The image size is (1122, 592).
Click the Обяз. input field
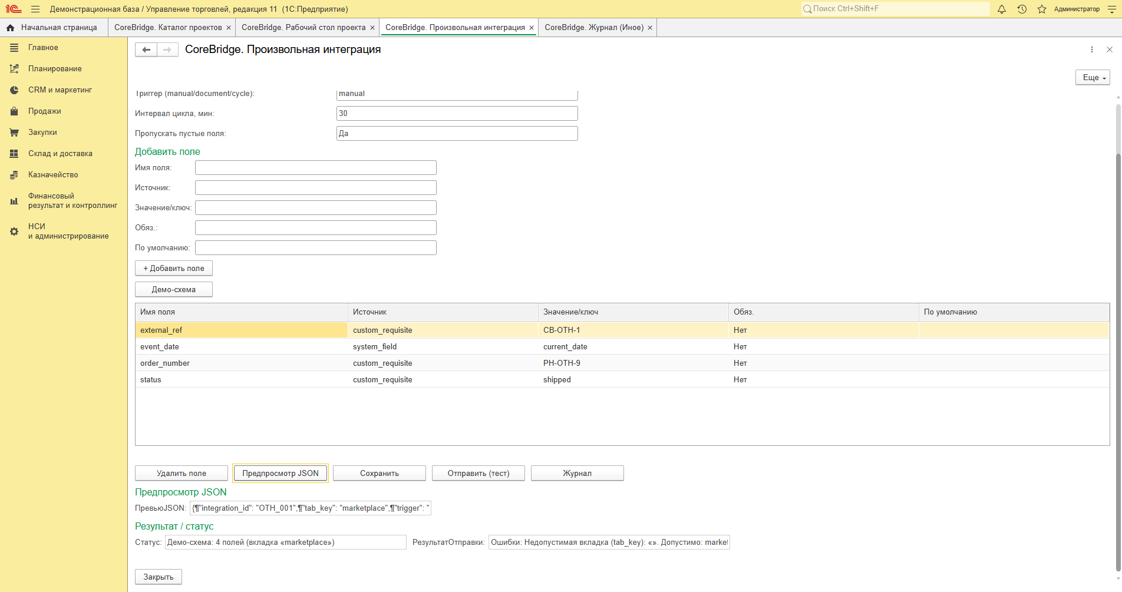(316, 228)
